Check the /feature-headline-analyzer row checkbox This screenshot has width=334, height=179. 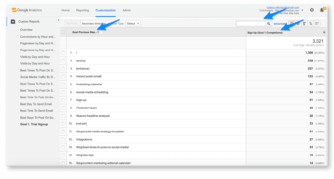tap(63, 116)
